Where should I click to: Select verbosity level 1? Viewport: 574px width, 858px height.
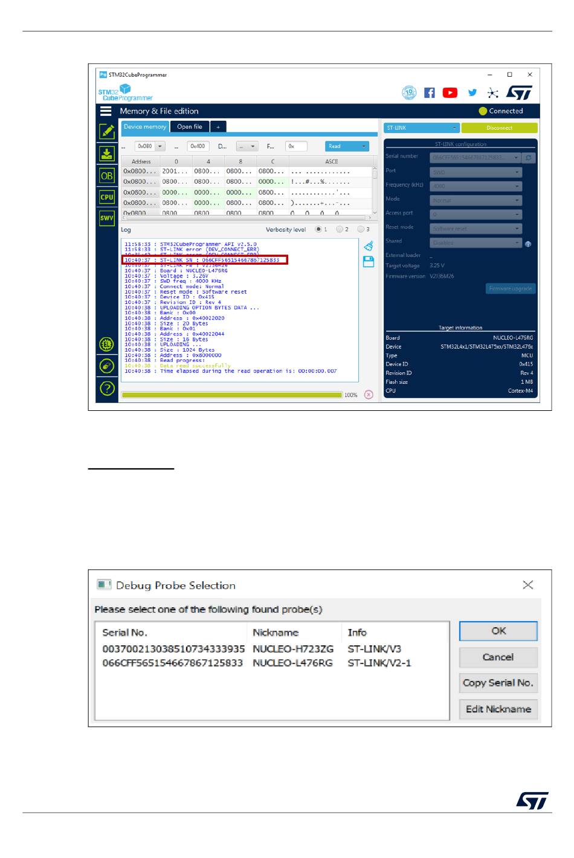pos(318,230)
